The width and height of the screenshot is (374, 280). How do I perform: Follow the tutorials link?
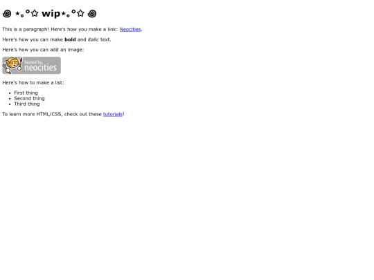pyautogui.click(x=113, y=114)
